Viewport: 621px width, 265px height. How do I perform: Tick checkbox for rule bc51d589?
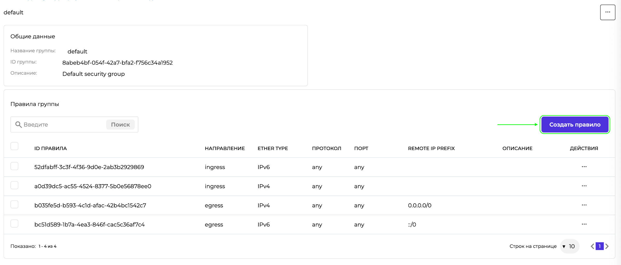[14, 223]
